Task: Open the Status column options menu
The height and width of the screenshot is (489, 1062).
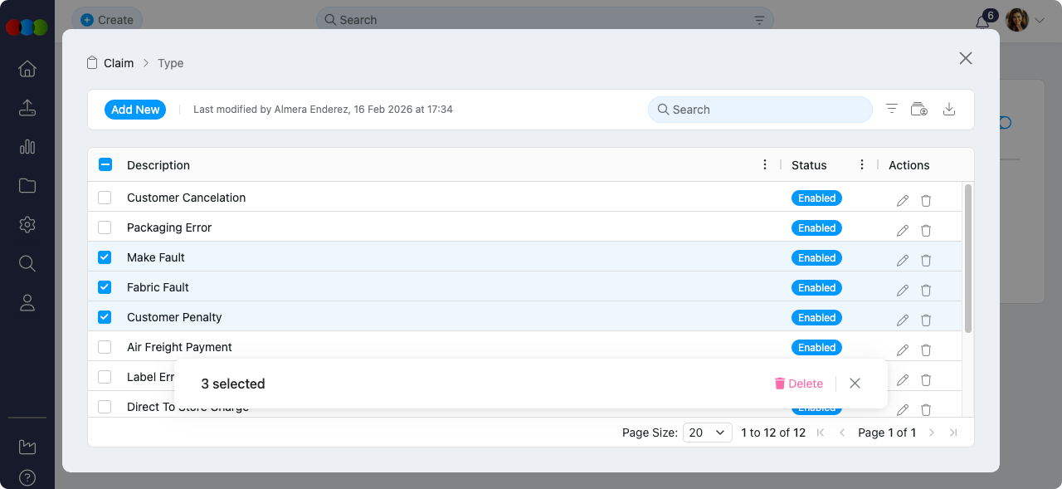Action: coord(862,164)
